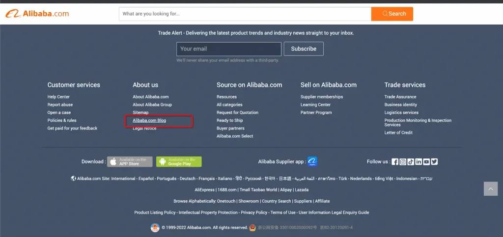503x237 pixels.
Task: Click the Alibaba.com logo
Action: (x=37, y=14)
